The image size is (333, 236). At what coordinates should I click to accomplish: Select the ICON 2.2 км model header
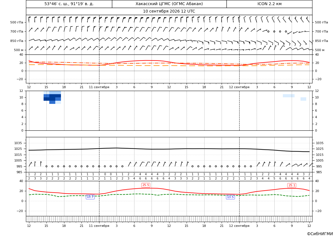(269, 4)
